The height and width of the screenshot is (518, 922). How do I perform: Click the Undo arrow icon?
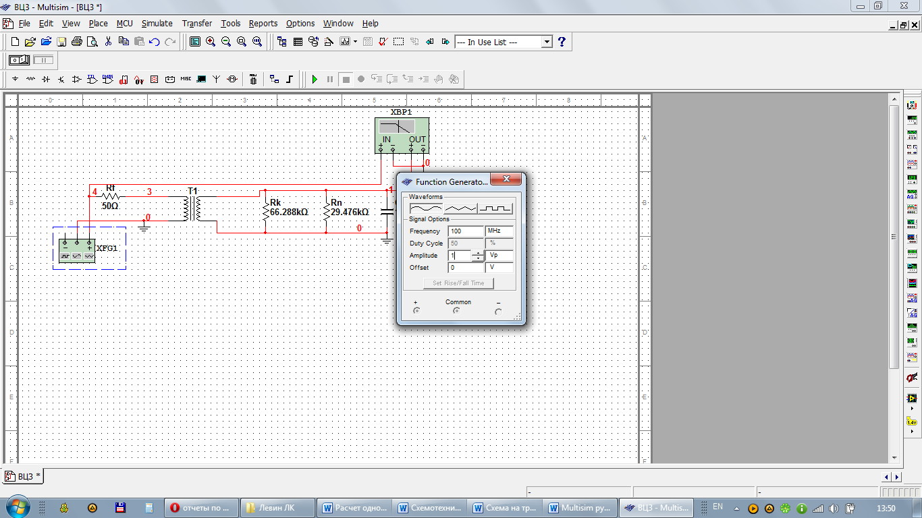coord(155,42)
